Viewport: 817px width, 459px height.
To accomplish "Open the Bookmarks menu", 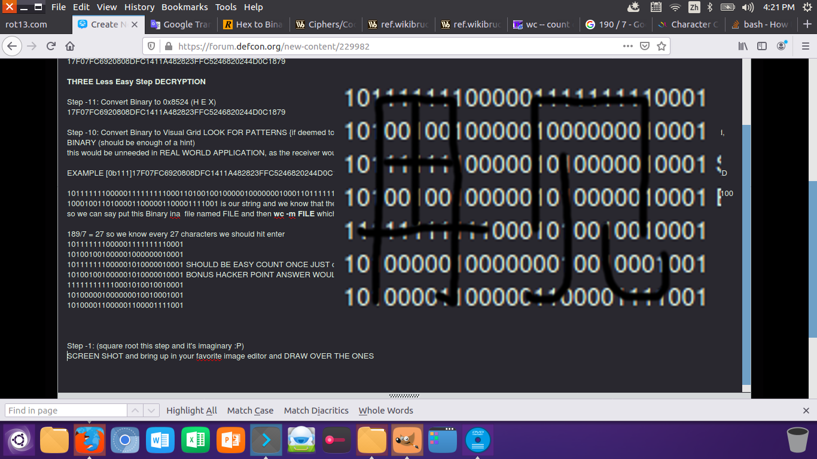I will [185, 7].
